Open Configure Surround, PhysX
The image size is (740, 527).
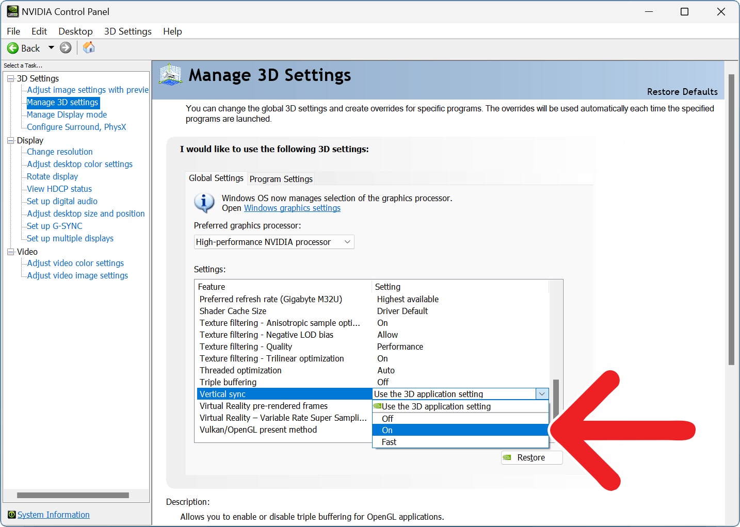tap(76, 127)
